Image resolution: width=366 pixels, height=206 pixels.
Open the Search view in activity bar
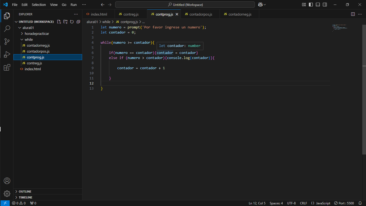pyautogui.click(x=7, y=28)
